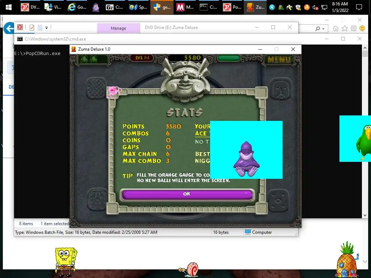Screen dimensions: 371x278
Task: Click Explorer quick access new folder icon
Action: pos(40,28)
